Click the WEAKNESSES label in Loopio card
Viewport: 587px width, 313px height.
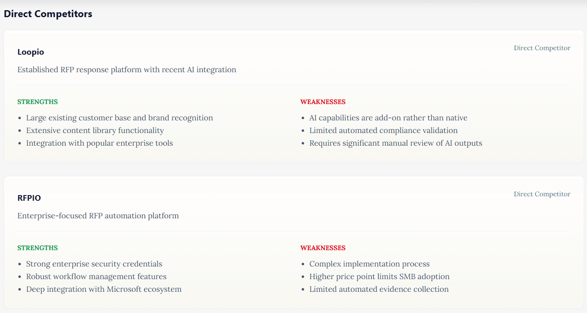pyautogui.click(x=323, y=102)
